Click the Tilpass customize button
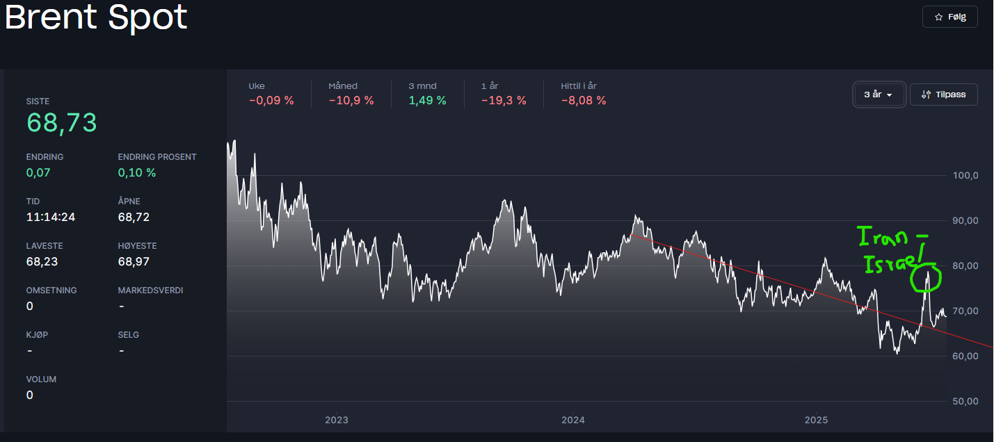 pos(943,95)
